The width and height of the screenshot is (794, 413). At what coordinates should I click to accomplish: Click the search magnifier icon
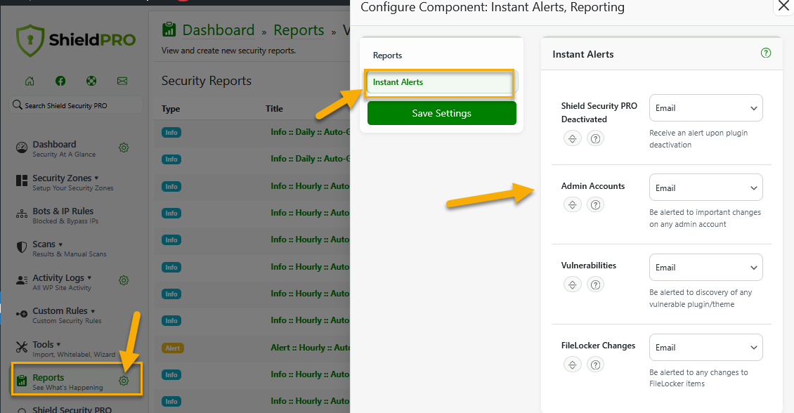coord(18,105)
